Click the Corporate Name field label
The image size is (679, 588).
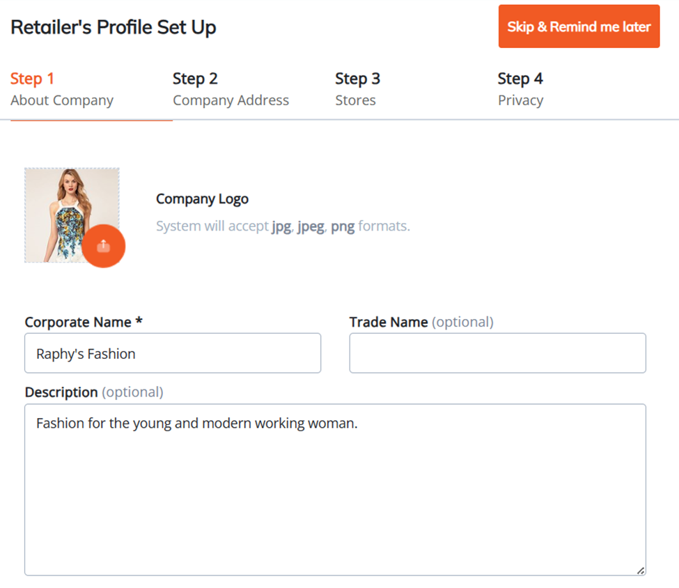pyautogui.click(x=78, y=322)
